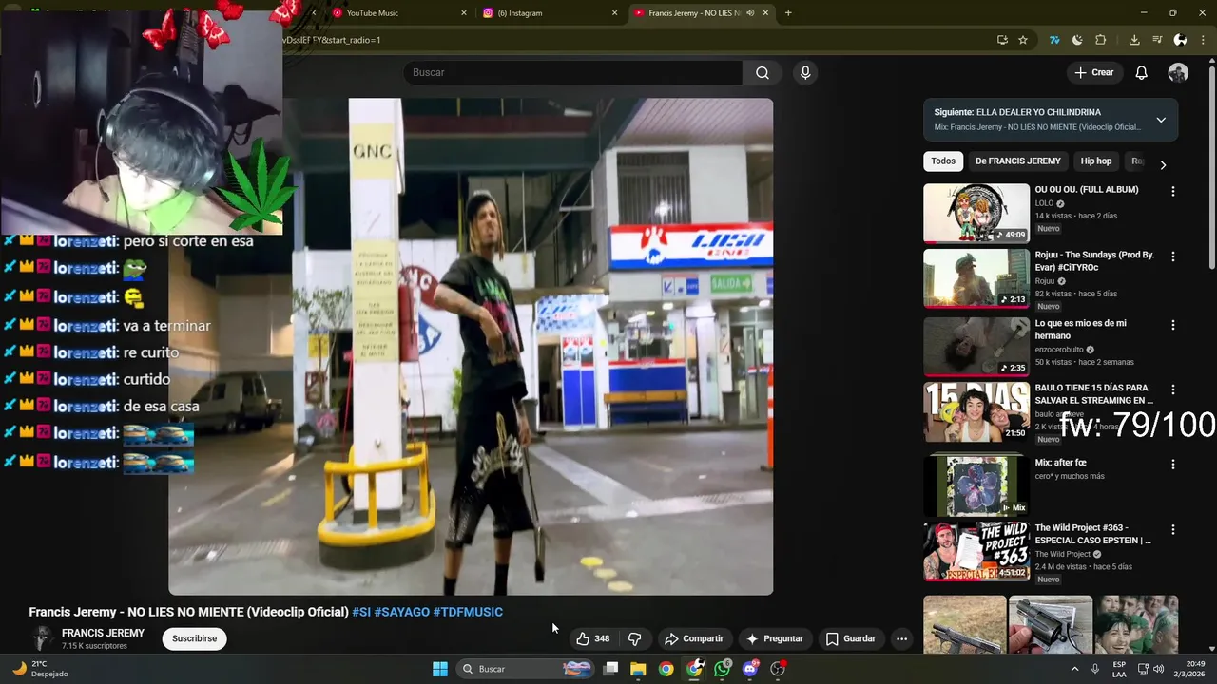Open the moon dark-mode extension icon
The width and height of the screenshot is (1217, 684).
[1077, 40]
